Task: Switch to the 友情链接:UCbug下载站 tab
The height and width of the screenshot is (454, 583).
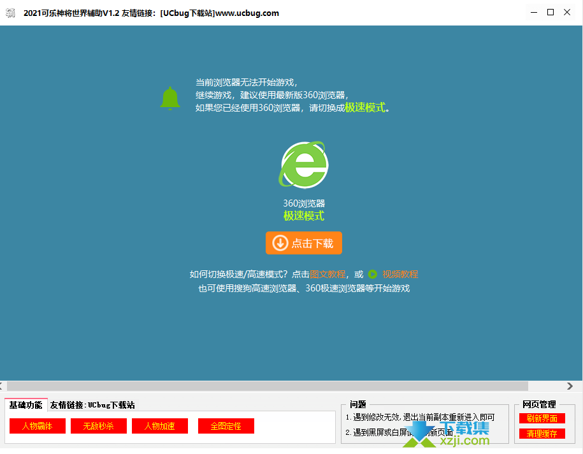Action: (x=92, y=405)
